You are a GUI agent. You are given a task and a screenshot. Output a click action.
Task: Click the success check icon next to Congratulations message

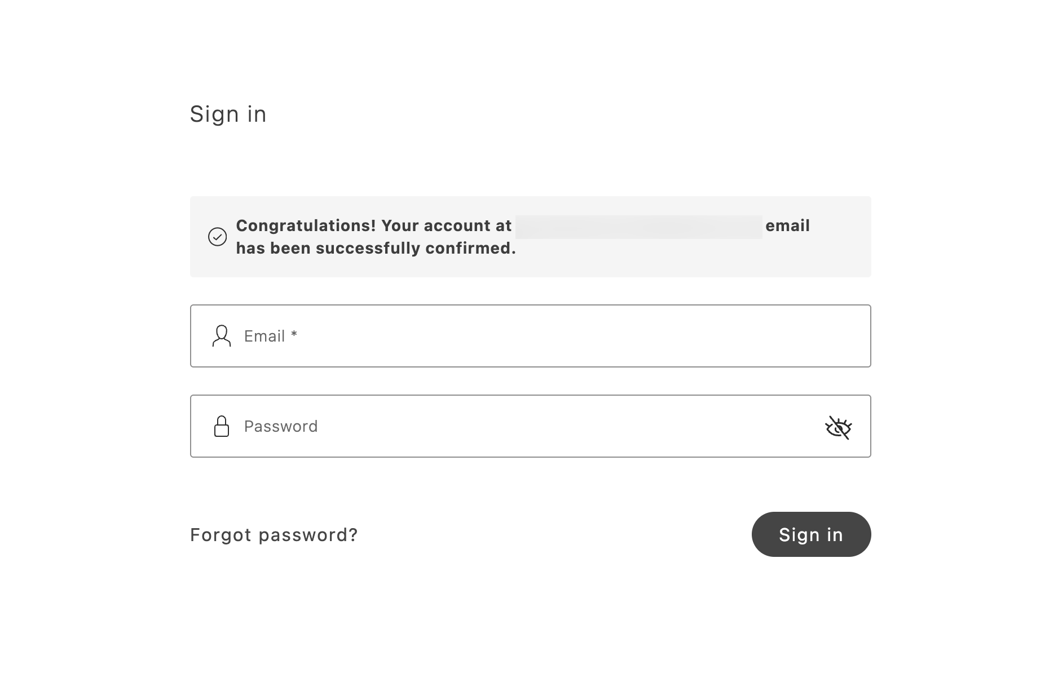click(217, 237)
